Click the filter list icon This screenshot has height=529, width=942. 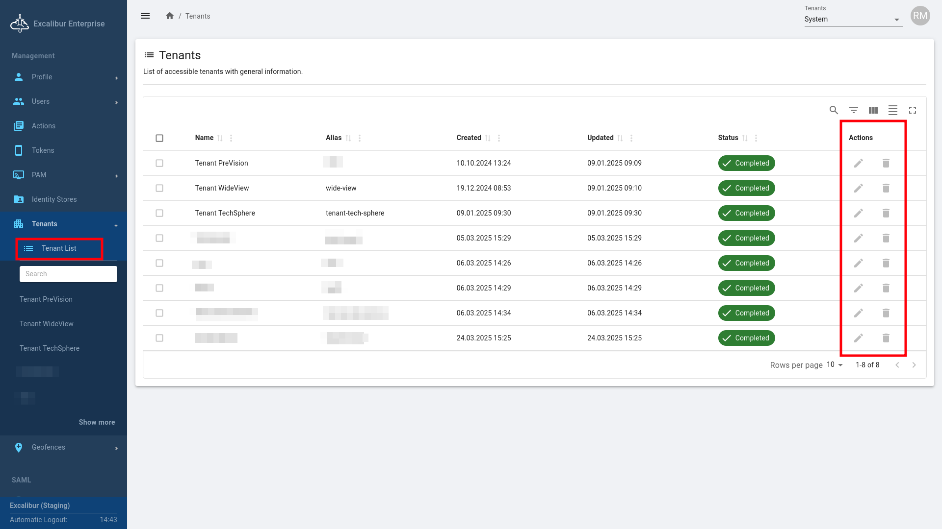[x=854, y=110]
